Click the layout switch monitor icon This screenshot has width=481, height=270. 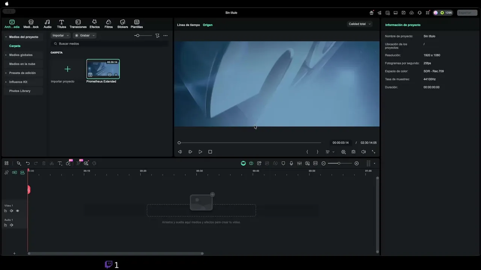[x=396, y=13]
